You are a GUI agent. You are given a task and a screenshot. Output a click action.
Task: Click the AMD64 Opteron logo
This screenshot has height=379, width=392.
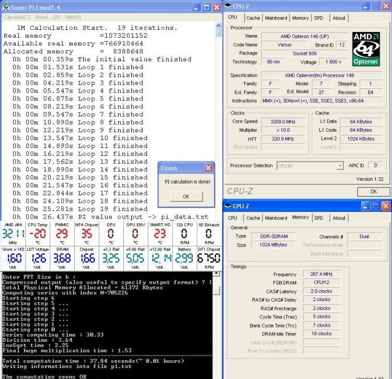tap(365, 49)
